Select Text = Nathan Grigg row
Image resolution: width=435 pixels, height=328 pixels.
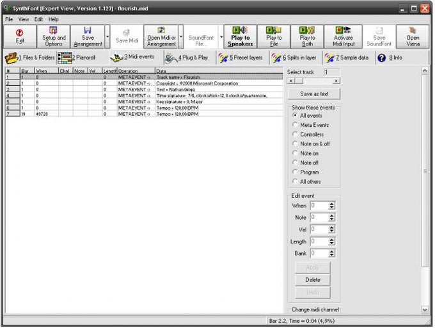coord(145,90)
